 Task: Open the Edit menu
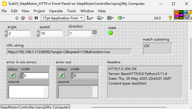coord(14,11)
